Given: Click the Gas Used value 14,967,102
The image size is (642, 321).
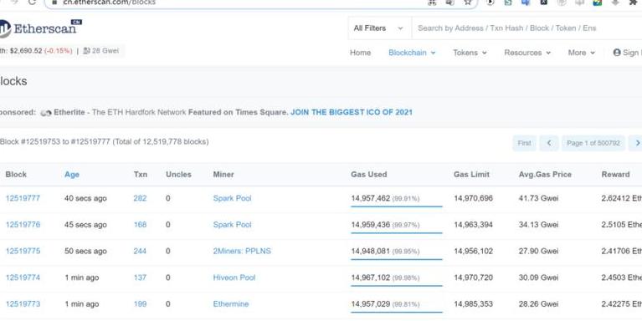Looking at the screenshot, I should (x=371, y=278).
